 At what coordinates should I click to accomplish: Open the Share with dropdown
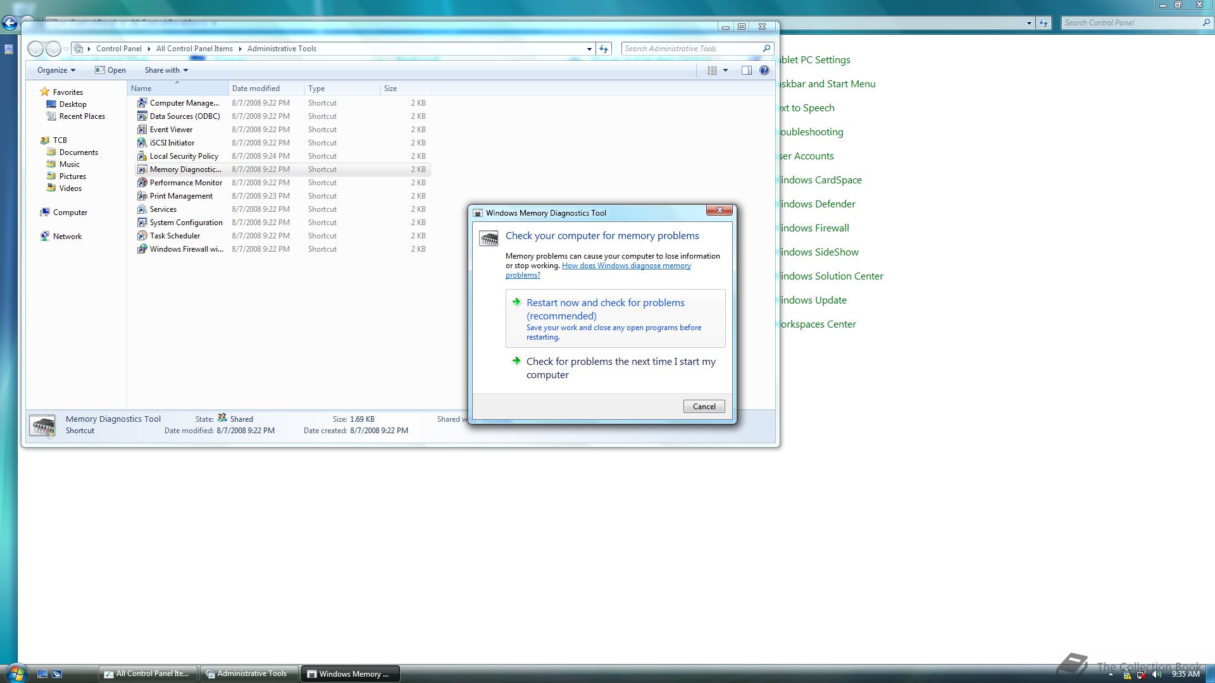(166, 70)
